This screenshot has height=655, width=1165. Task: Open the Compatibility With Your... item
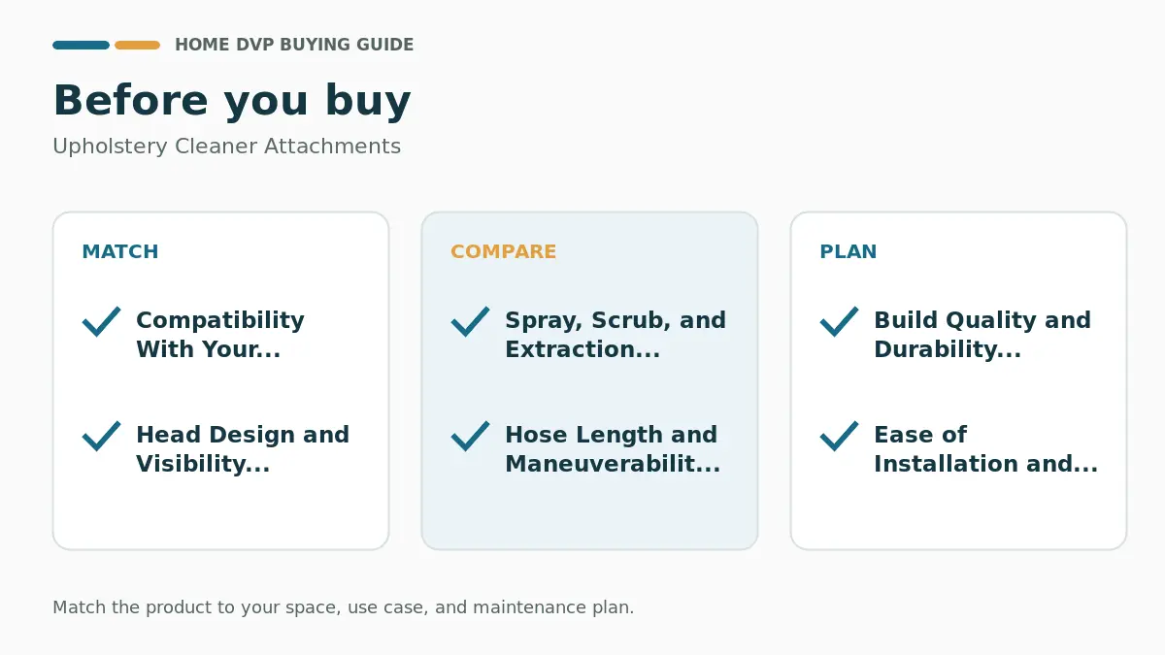(220, 335)
